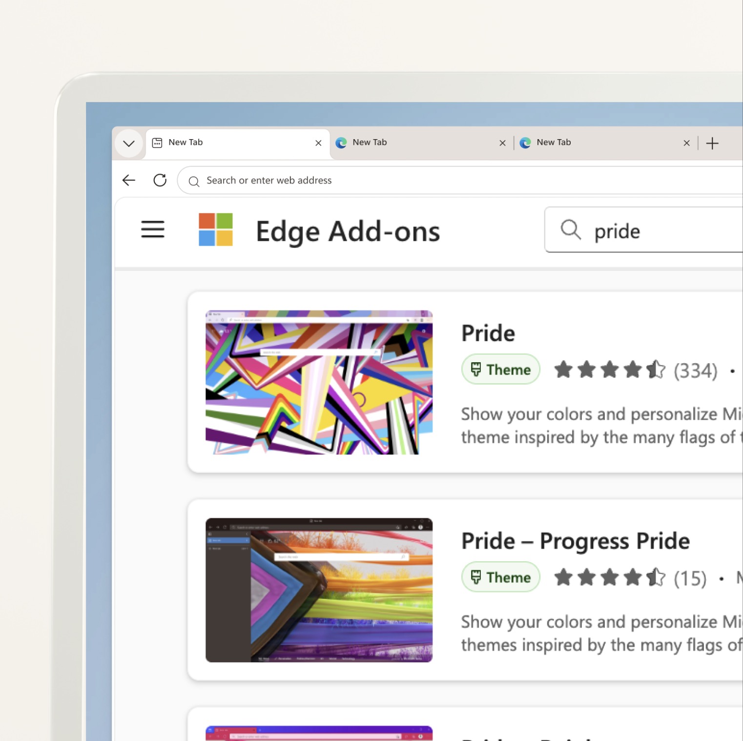The width and height of the screenshot is (743, 741).
Task: Open the Progress Pride theme thumbnail
Action: point(319,590)
